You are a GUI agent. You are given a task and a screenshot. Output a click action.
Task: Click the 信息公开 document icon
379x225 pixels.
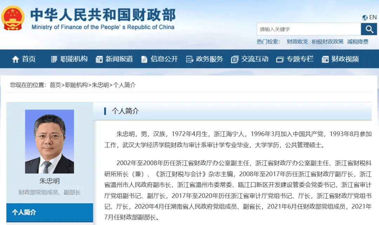[x=144, y=59]
